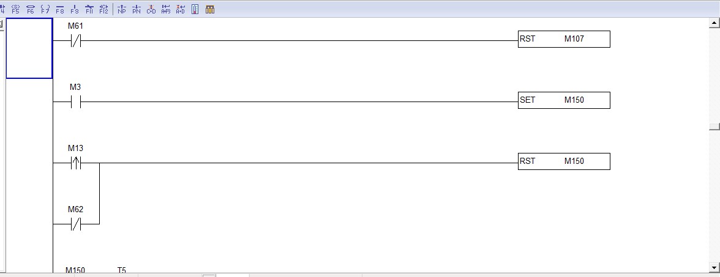
Task: Select the F6 instruction toolbar icon
Action: point(30,9)
